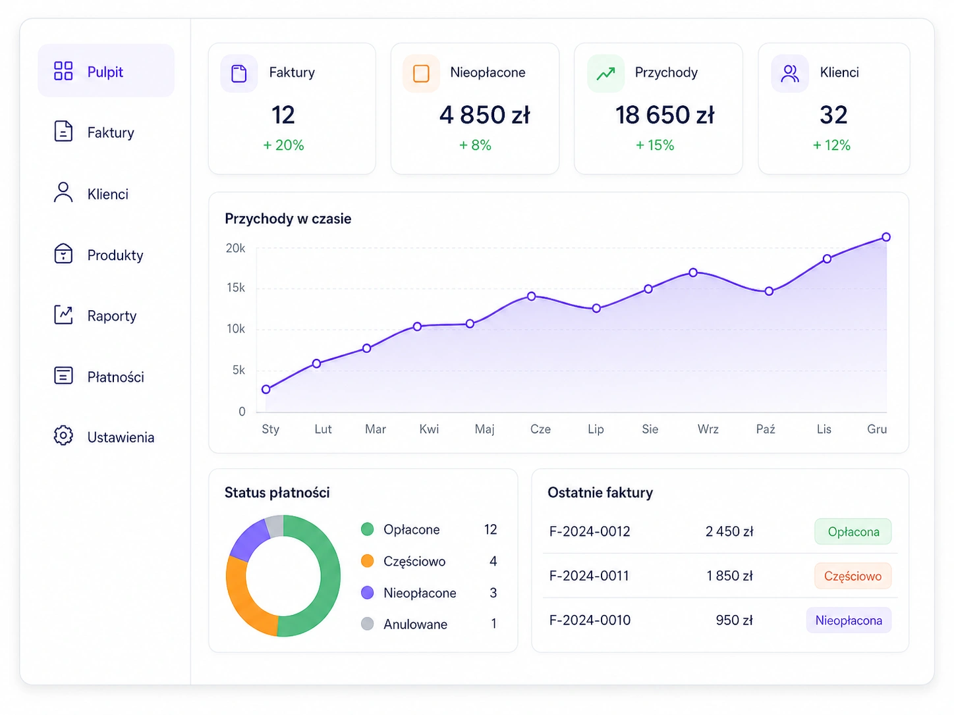Viewport: 954px width, 715px height.
Task: Click the 1 850 zł invoice amount
Action: 729,576
